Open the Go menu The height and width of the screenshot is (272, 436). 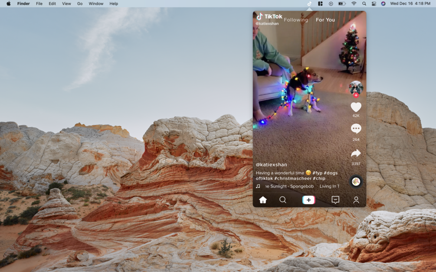pyautogui.click(x=80, y=3)
